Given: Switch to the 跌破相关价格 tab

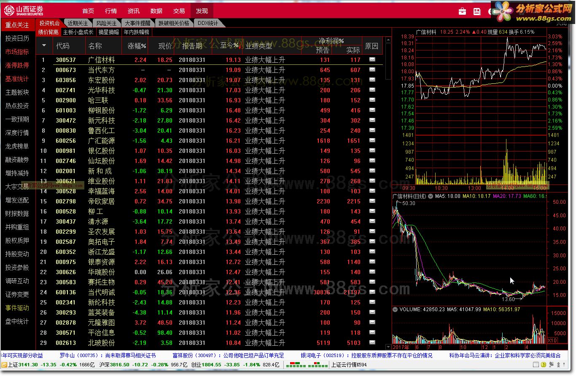Looking at the screenshot, I should click(x=174, y=24).
